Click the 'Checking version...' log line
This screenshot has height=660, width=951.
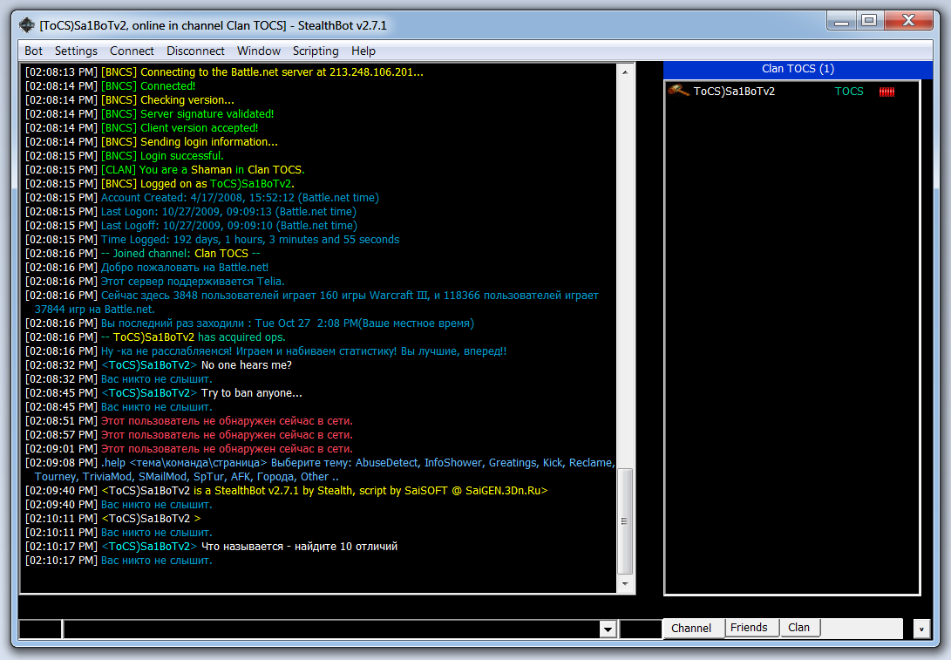pyautogui.click(x=130, y=100)
